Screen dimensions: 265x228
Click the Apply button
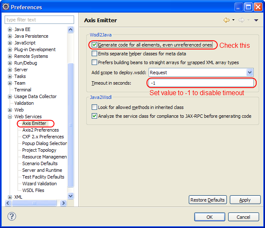(245, 200)
